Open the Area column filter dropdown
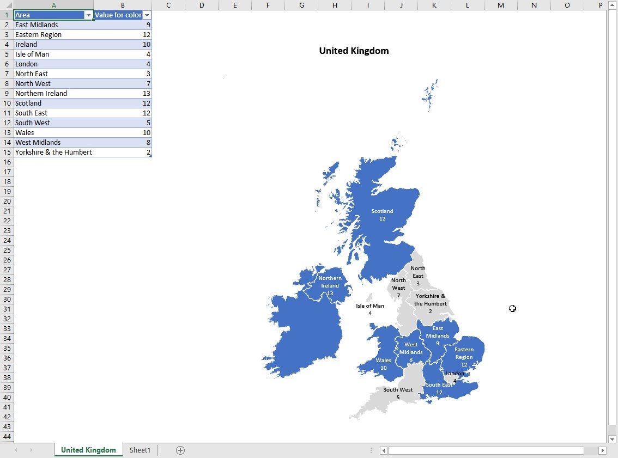 88,15
